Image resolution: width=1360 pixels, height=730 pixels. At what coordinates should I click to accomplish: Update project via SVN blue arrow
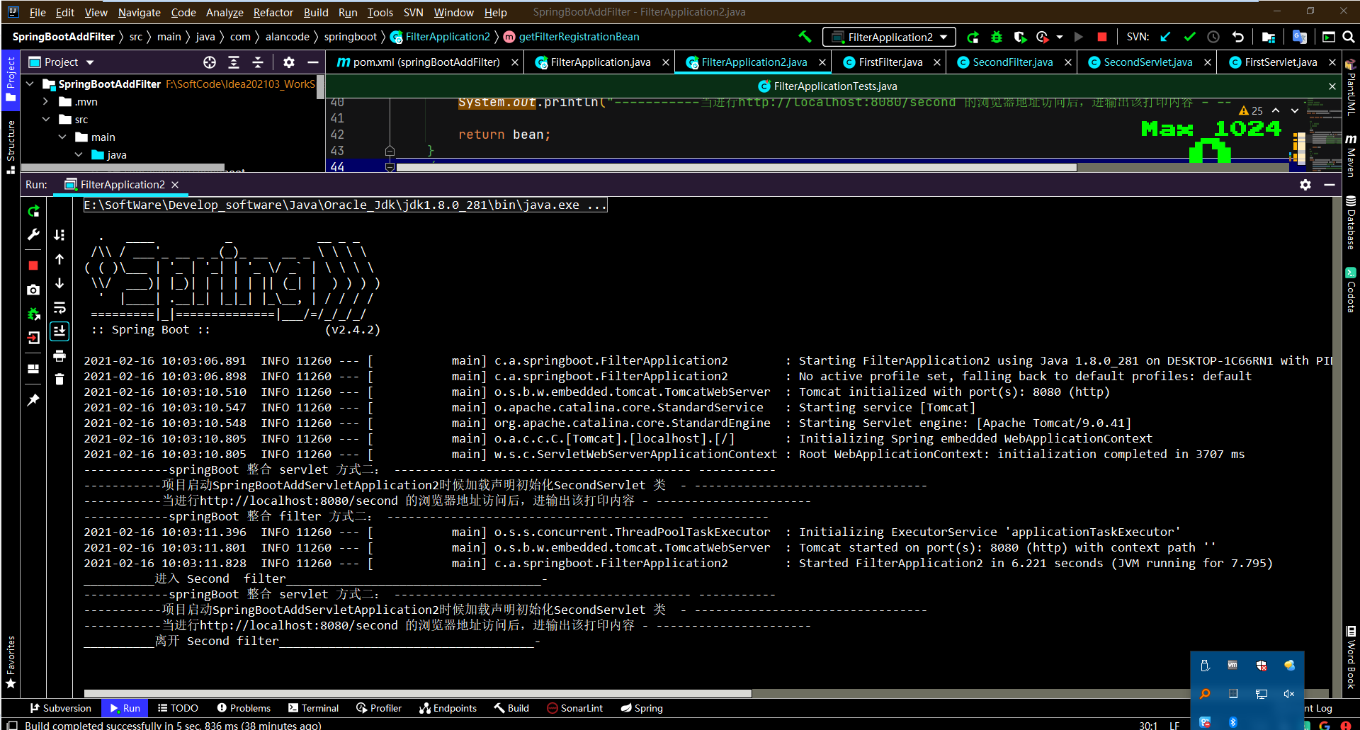click(x=1165, y=37)
